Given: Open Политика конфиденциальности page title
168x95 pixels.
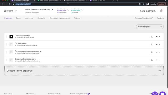Looking at the screenshot, I should pos(28,51).
